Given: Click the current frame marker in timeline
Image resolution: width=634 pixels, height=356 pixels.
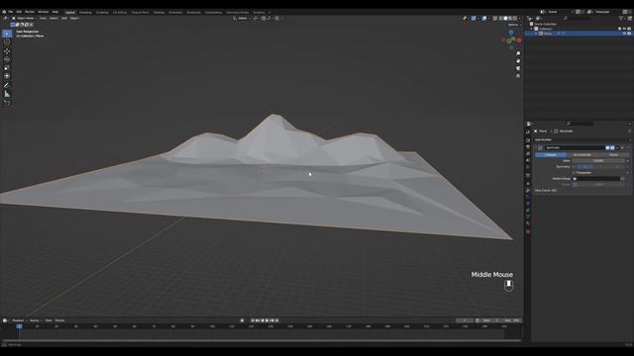Looking at the screenshot, I should pyautogui.click(x=19, y=326).
